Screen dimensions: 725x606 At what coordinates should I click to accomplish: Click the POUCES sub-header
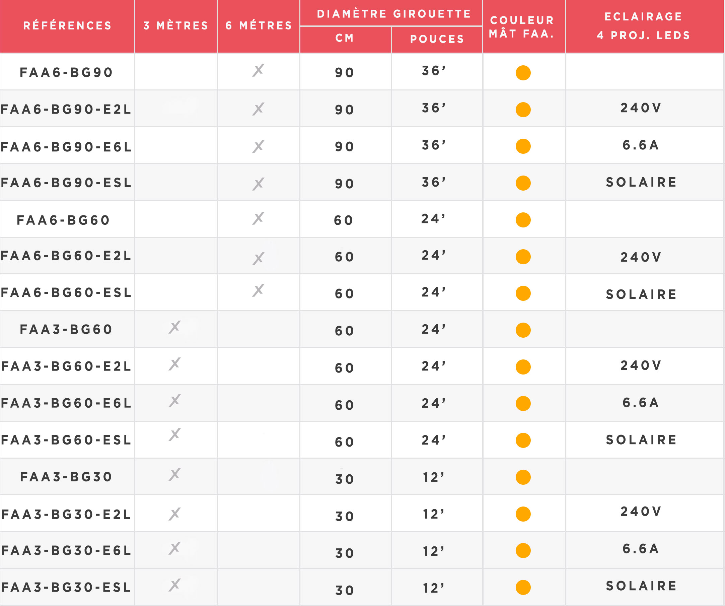437,39
